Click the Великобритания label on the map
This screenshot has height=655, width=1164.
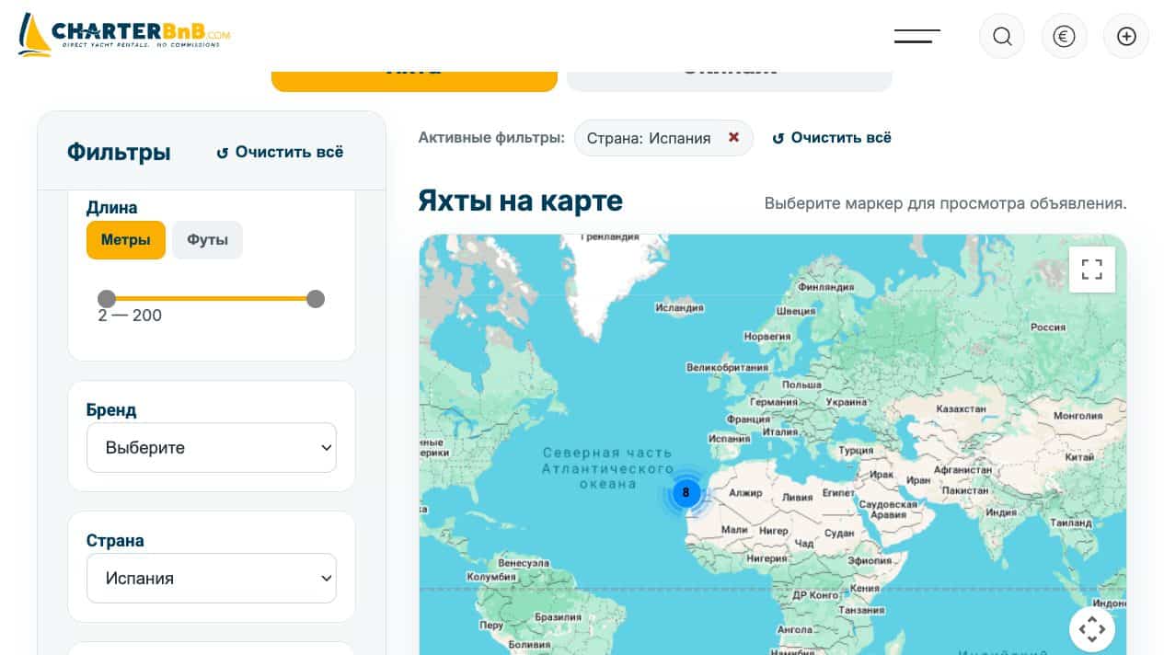point(727,368)
